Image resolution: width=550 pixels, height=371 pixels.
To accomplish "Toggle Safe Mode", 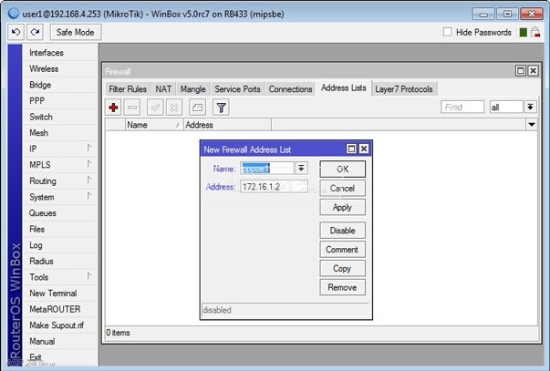I will click(x=76, y=32).
